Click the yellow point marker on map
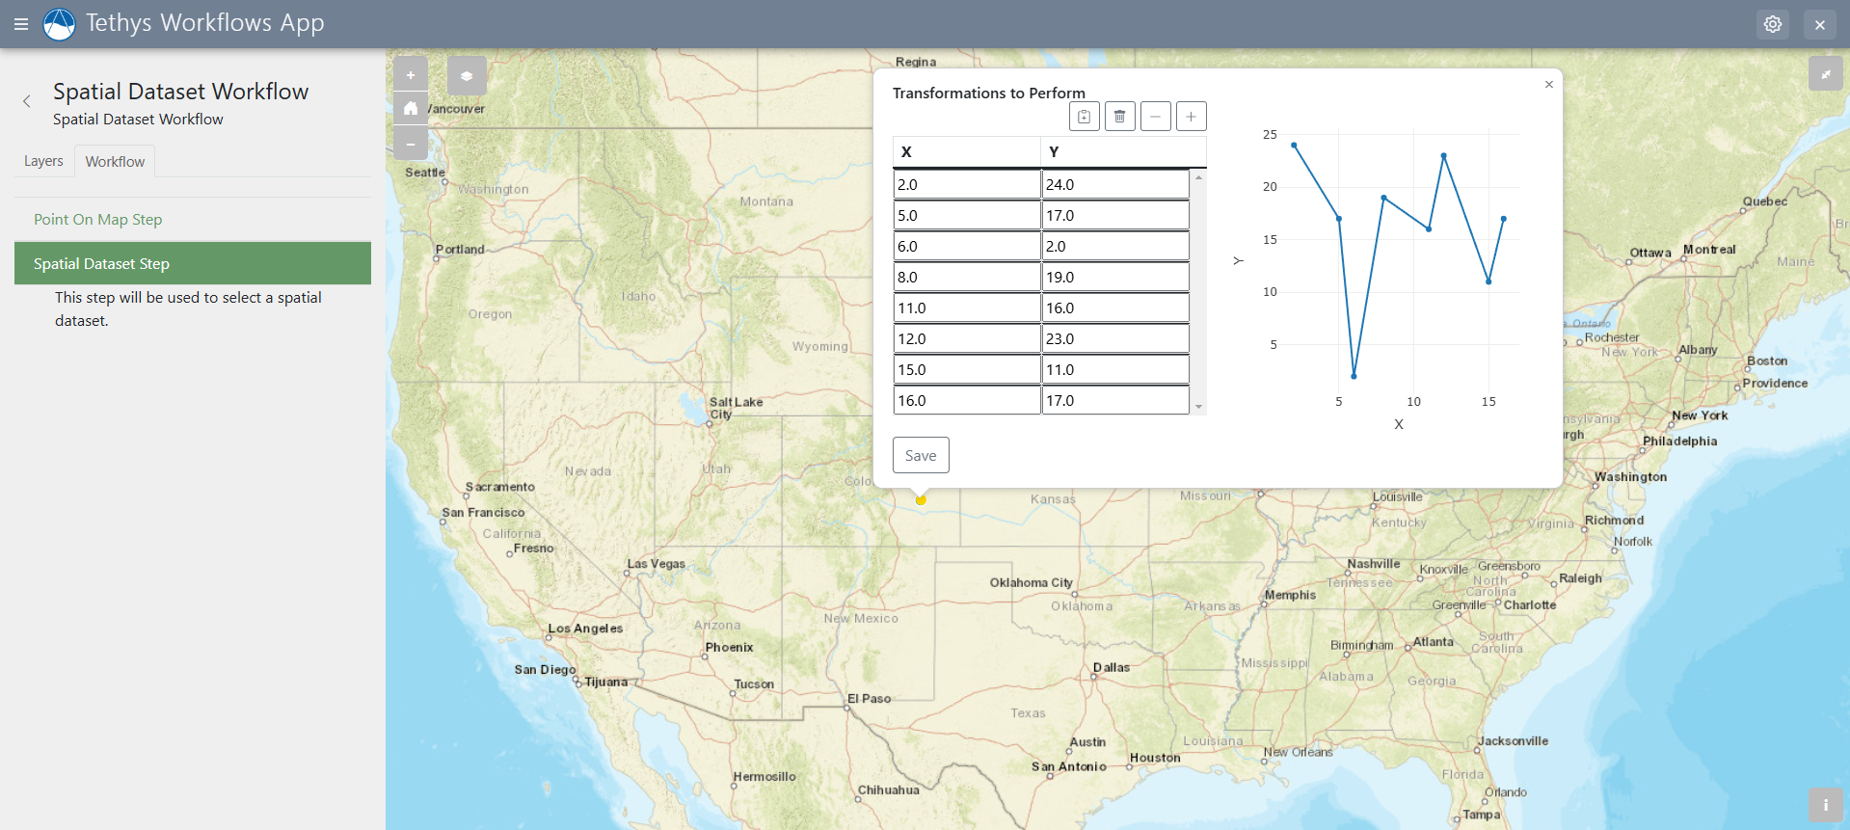1850x830 pixels. [921, 499]
